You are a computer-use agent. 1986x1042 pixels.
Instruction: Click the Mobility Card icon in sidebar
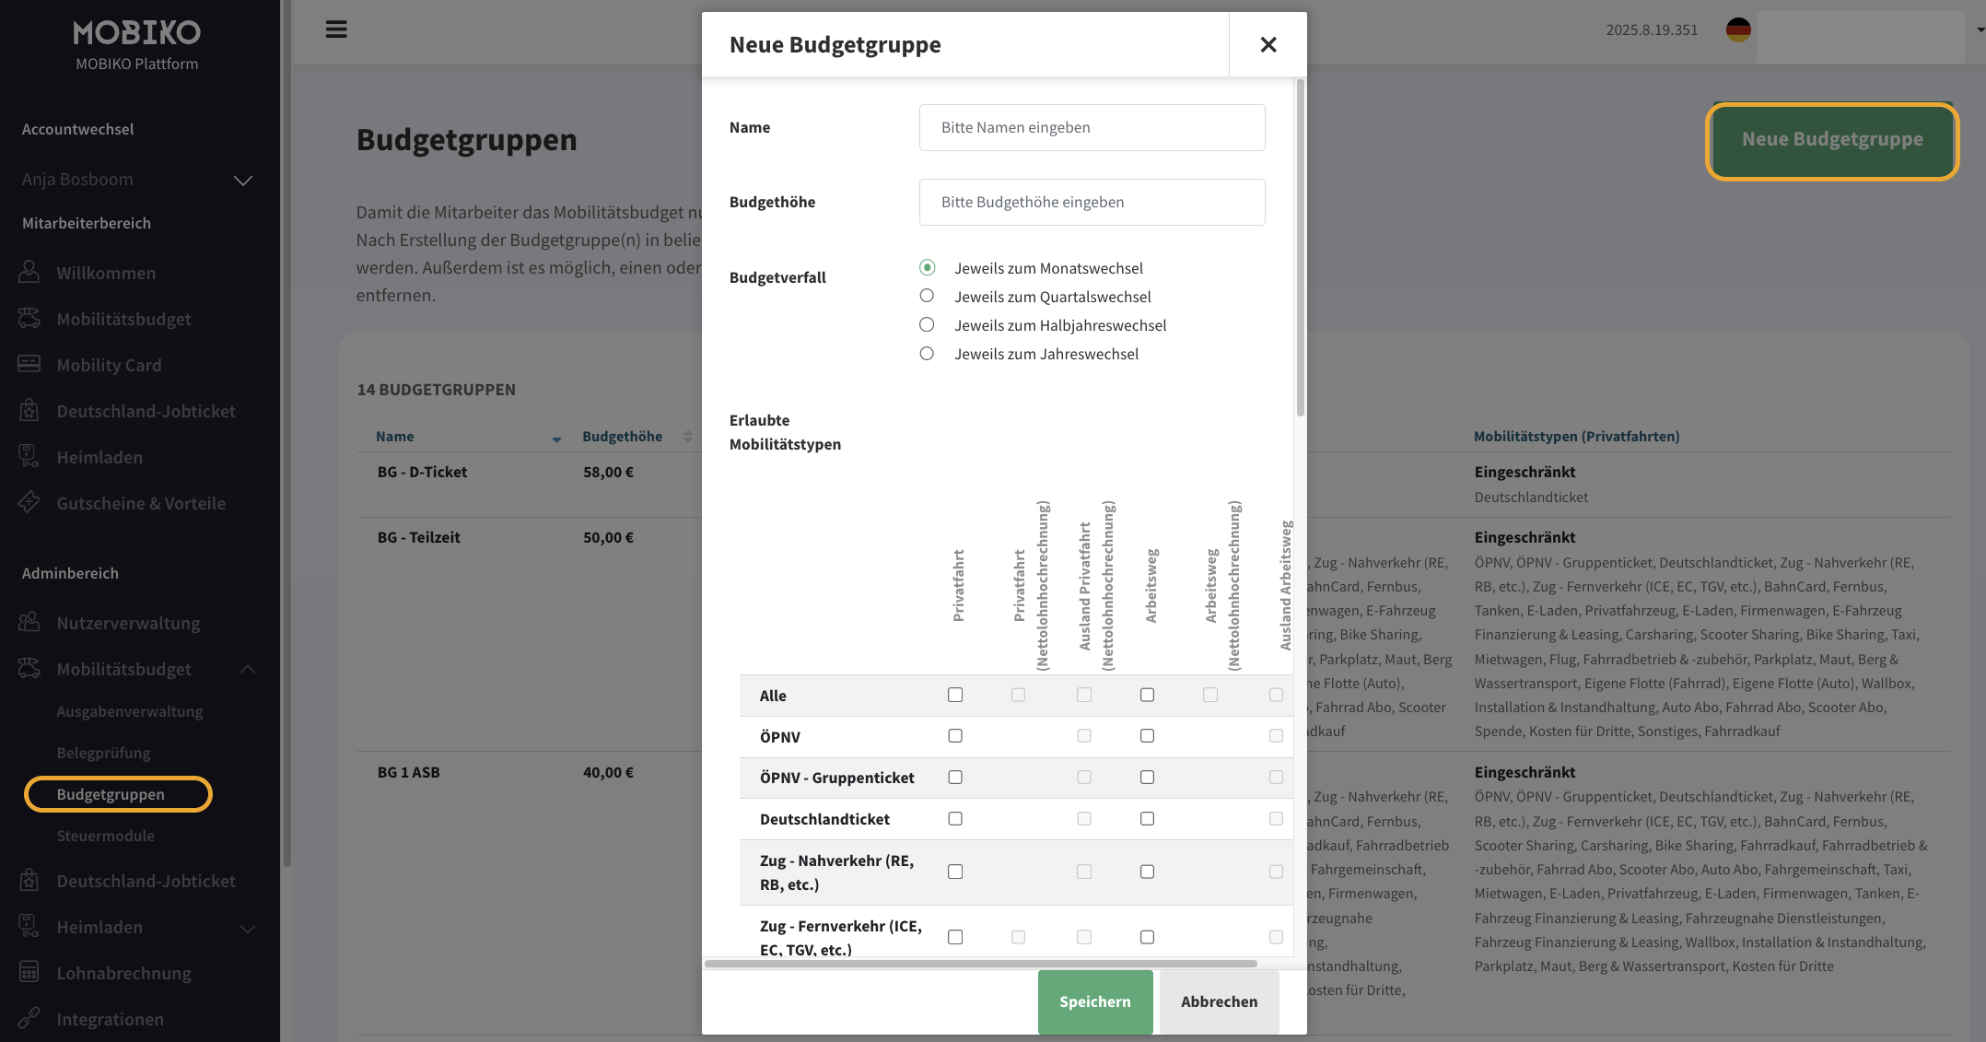[29, 364]
